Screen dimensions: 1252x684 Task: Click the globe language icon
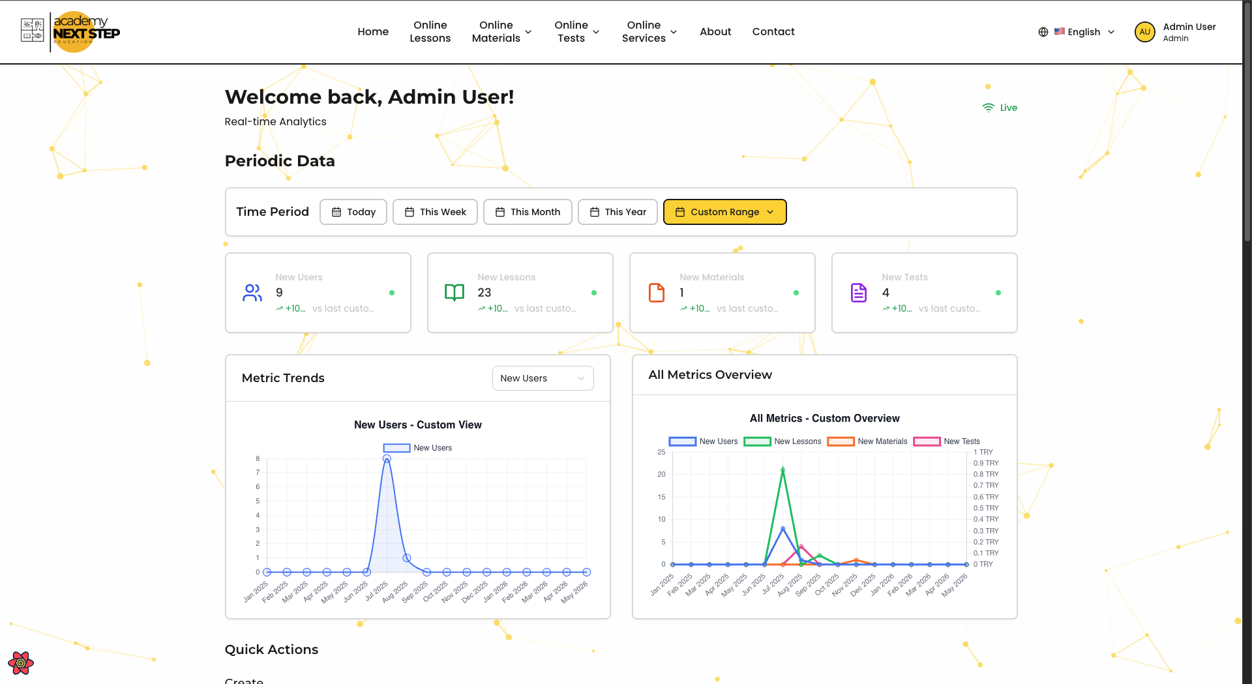pyautogui.click(x=1043, y=32)
